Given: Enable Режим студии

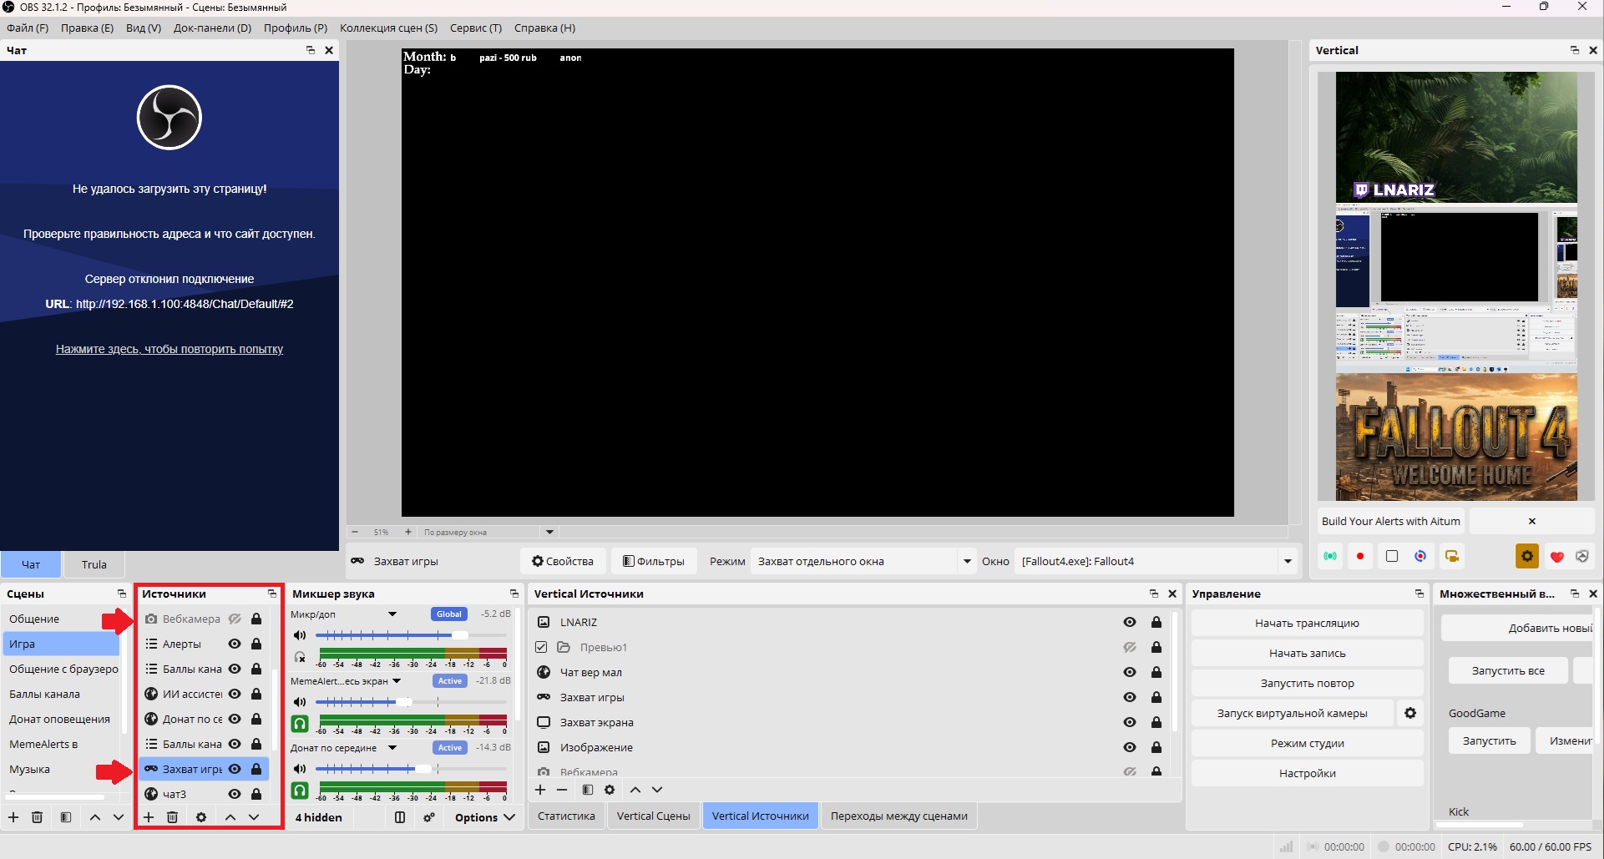Looking at the screenshot, I should coord(1307,743).
